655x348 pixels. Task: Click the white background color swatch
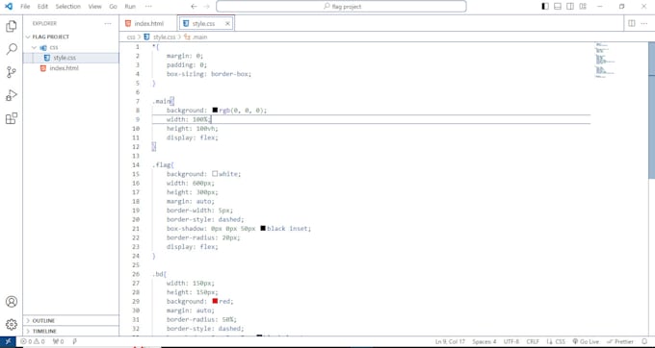(x=215, y=174)
